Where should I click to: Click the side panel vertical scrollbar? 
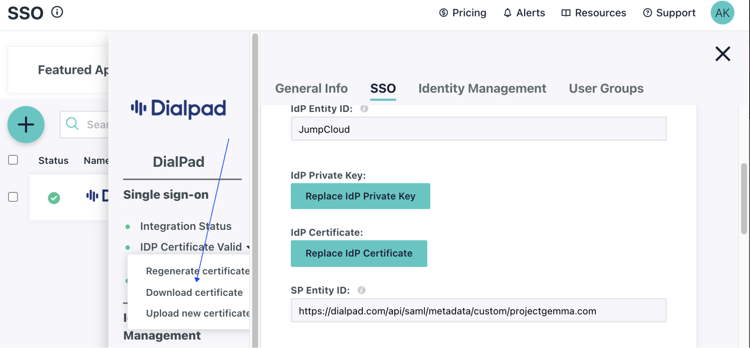tap(255, 190)
